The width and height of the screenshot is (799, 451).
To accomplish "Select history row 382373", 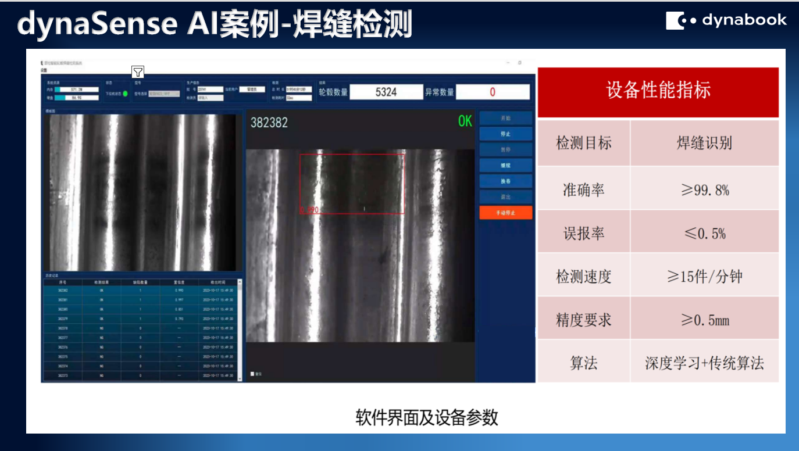I will point(140,375).
